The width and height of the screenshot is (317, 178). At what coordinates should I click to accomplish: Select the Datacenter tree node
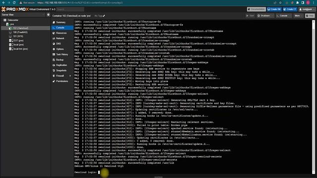(13, 20)
